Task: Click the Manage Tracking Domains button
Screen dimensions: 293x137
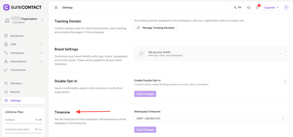Action: tap(156, 28)
